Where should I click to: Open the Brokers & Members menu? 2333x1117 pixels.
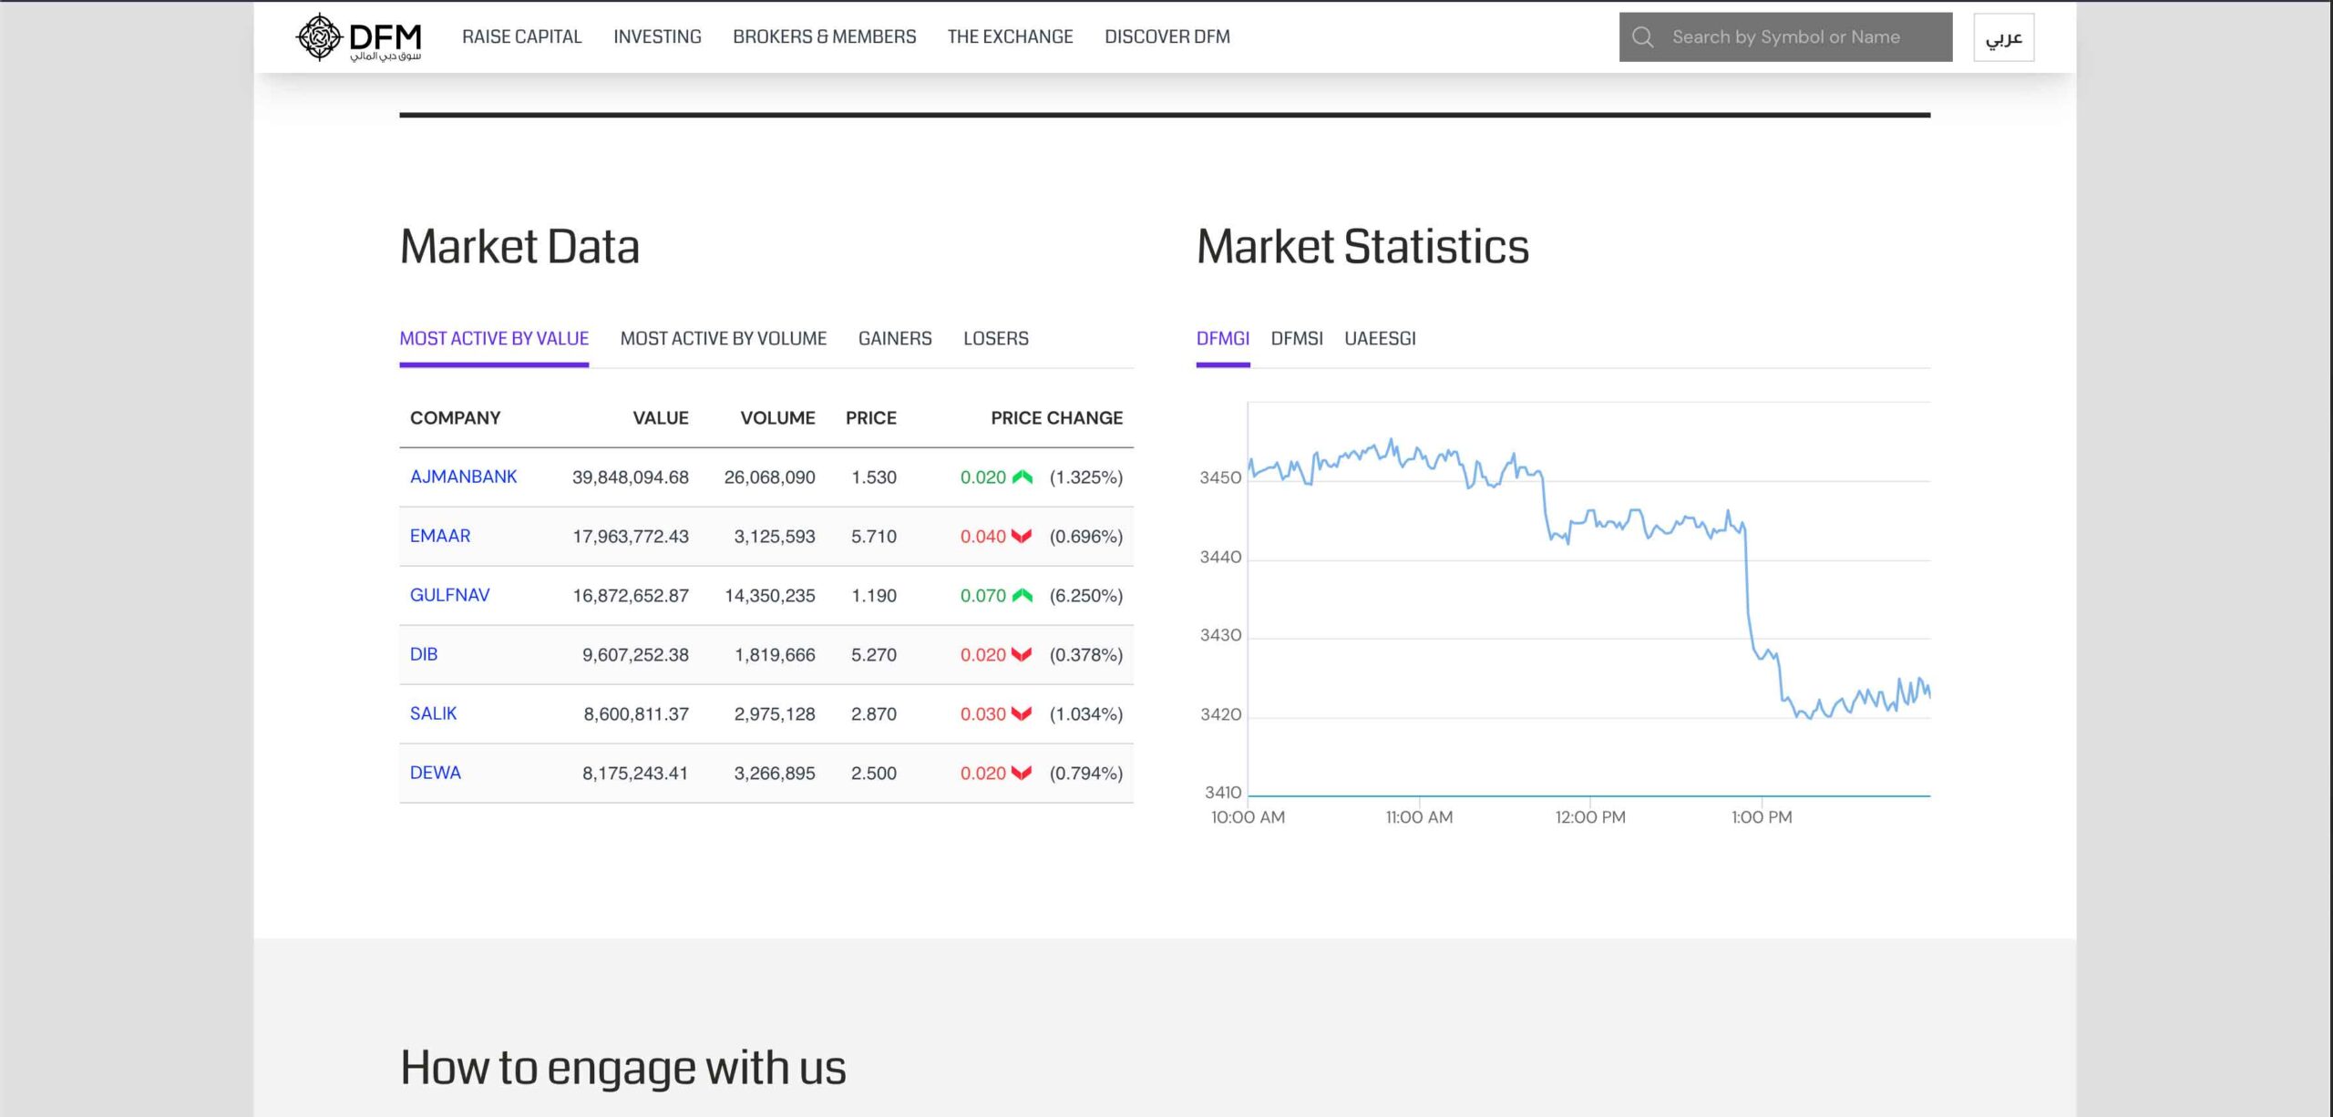click(824, 36)
